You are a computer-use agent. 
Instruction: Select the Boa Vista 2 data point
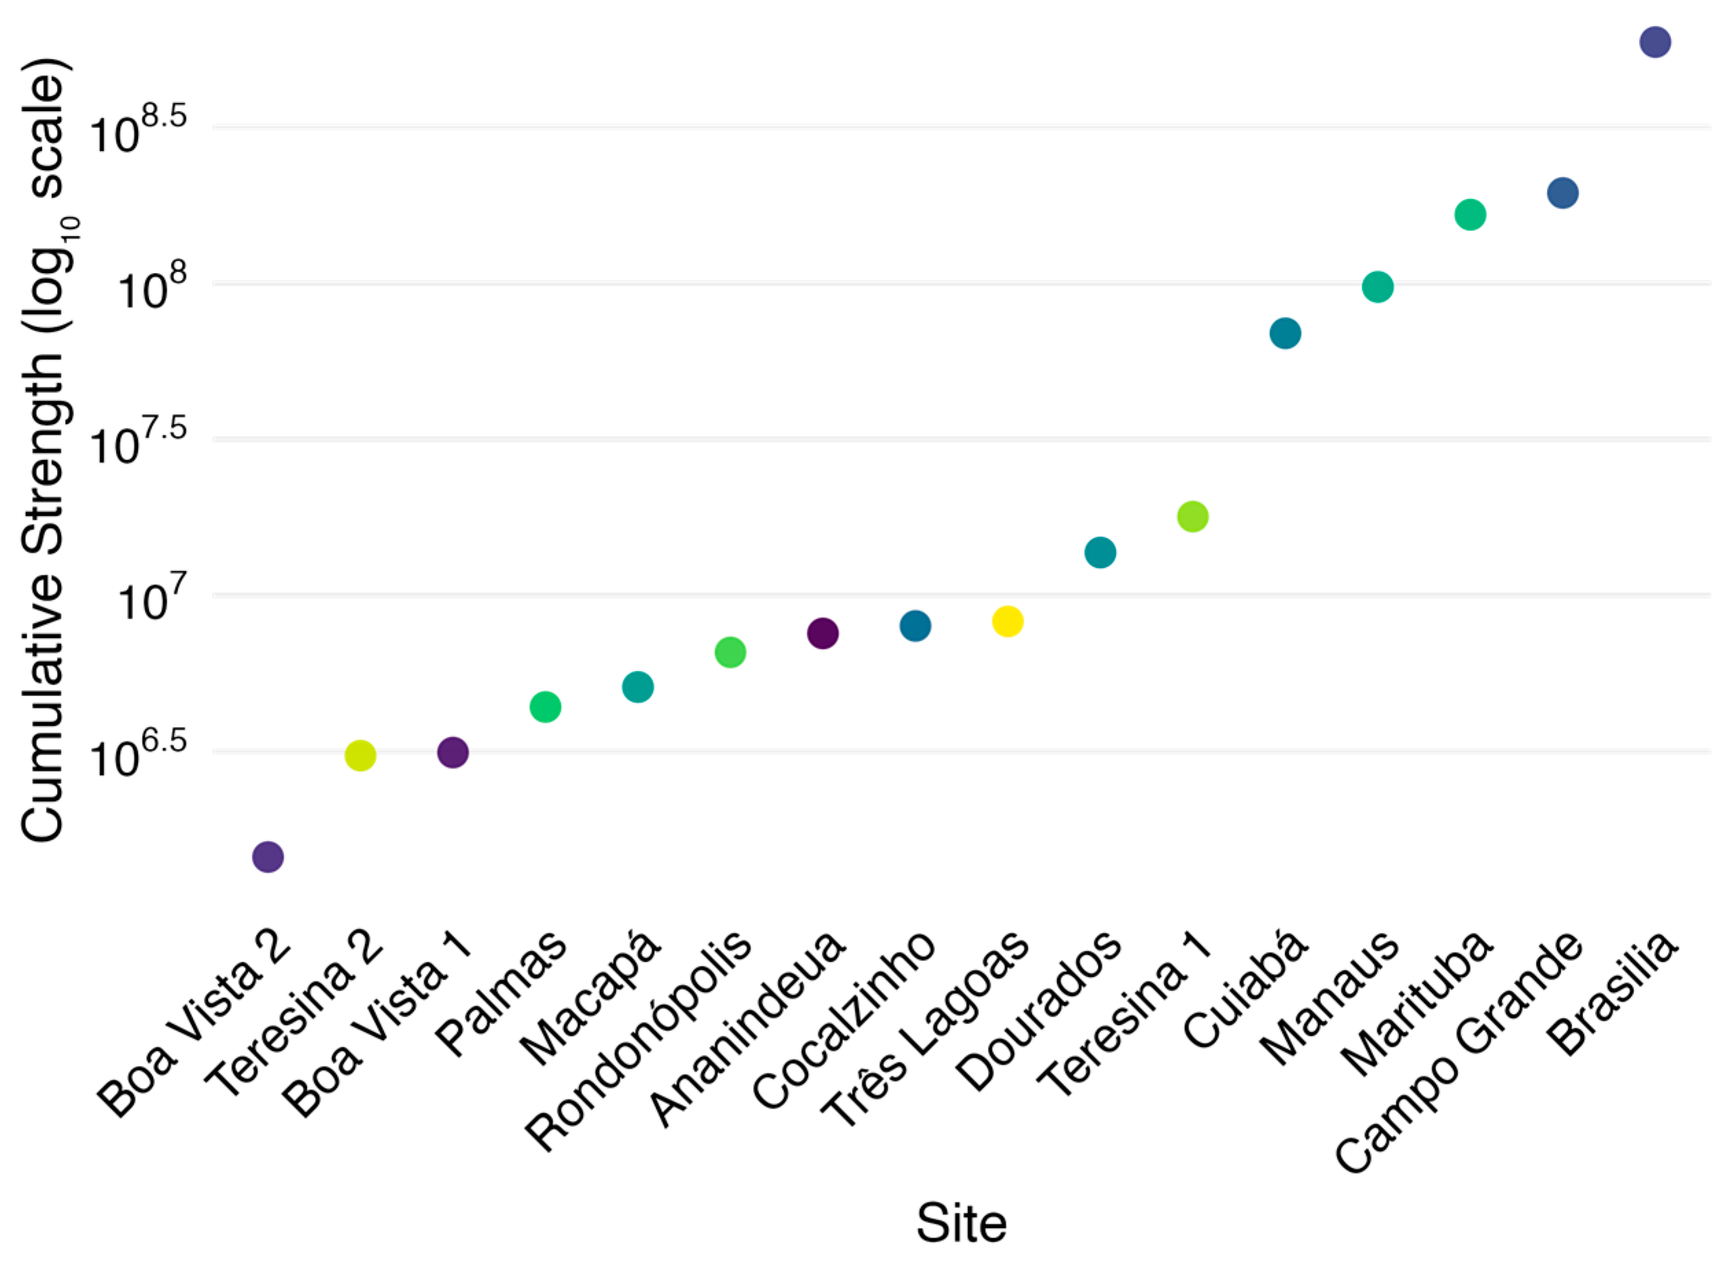[x=268, y=857]
